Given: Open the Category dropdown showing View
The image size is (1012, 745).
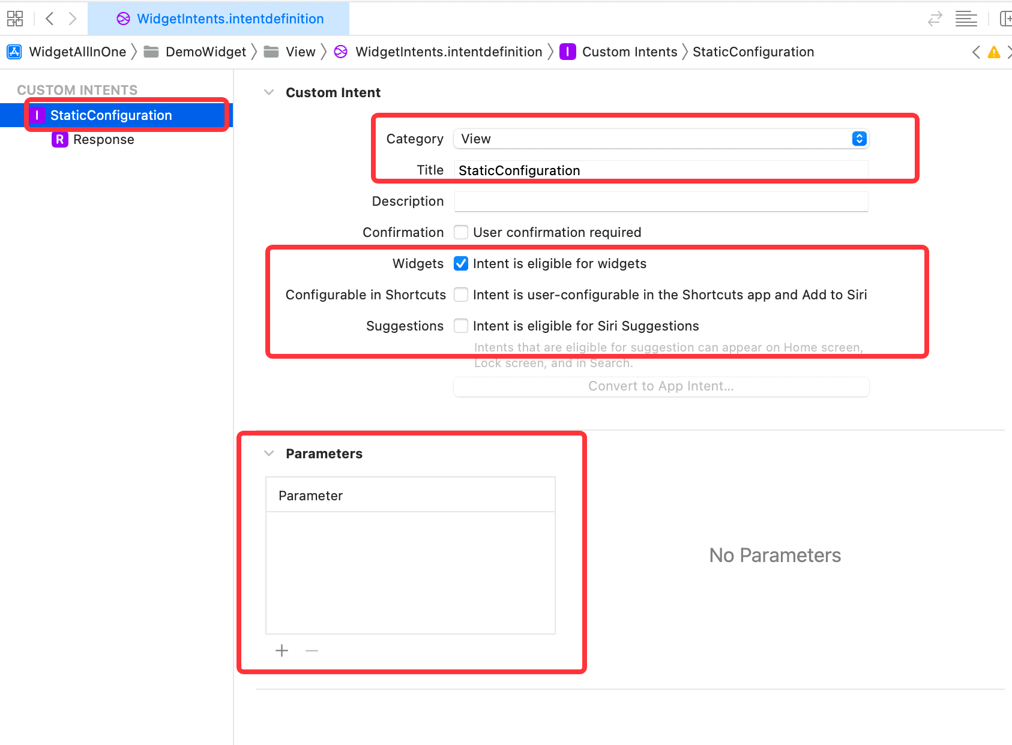Looking at the screenshot, I should pos(661,139).
